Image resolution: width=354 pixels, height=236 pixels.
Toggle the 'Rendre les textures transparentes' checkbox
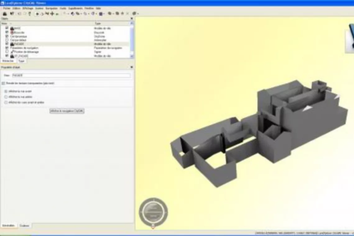point(3,83)
